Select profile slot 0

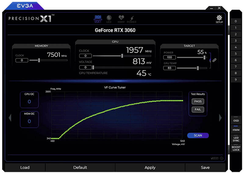coord(235,21)
